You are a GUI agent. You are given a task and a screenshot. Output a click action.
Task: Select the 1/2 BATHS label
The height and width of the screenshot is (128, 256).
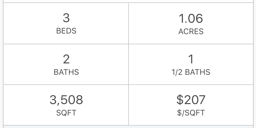coord(191,72)
